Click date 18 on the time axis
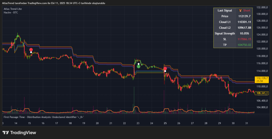The width and height of the screenshot is (272, 139). (x=70, y=123)
